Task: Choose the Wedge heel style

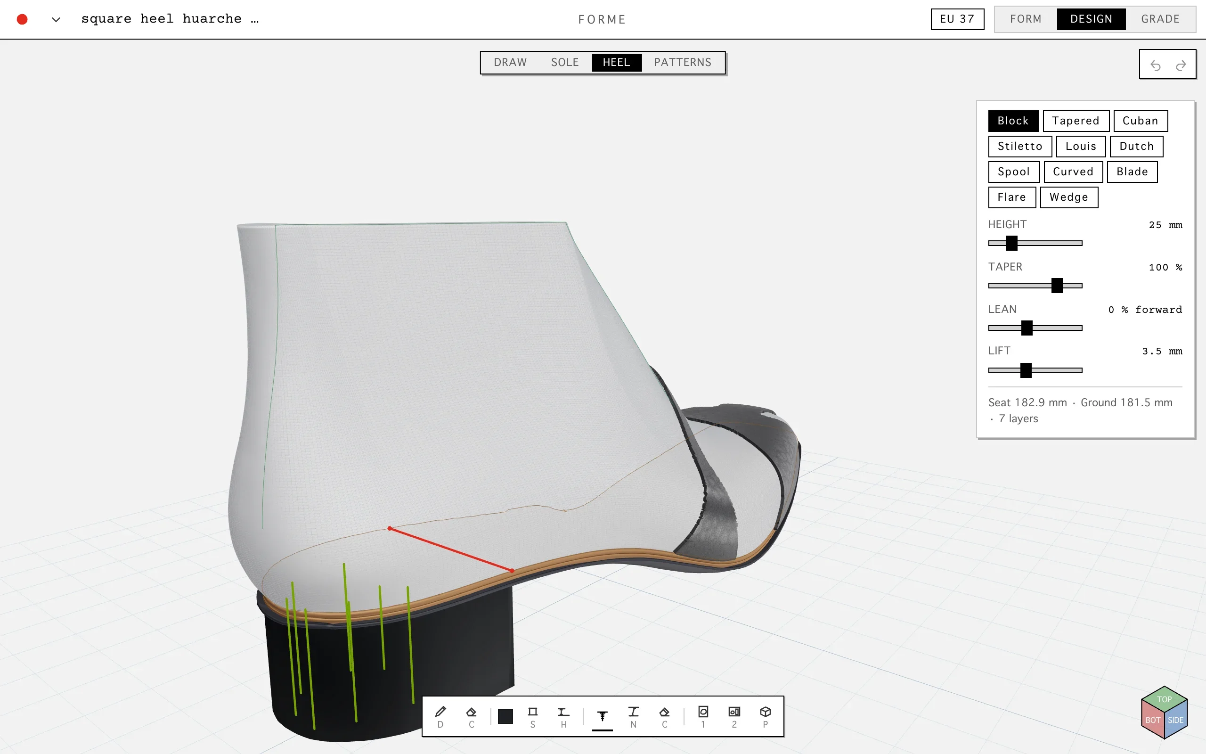Action: coord(1068,197)
